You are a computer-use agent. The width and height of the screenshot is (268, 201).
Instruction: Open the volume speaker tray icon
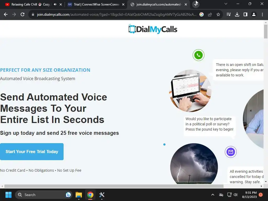[x=236, y=195]
